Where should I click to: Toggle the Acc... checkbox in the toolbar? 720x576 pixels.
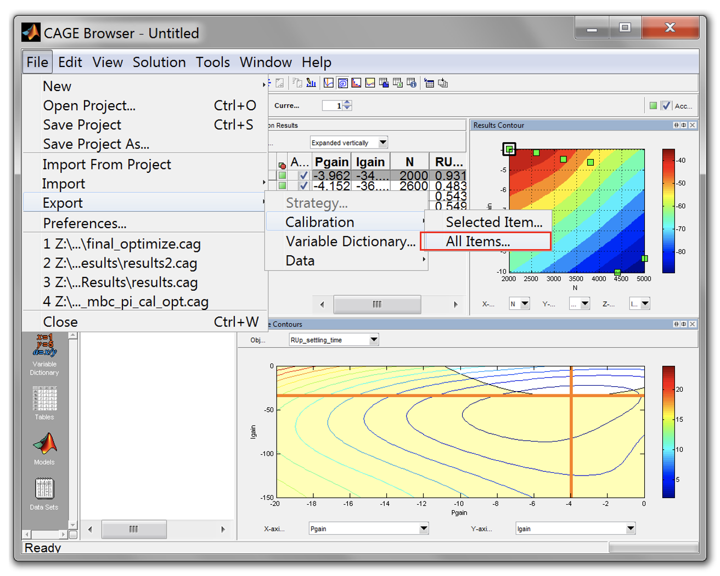point(666,106)
